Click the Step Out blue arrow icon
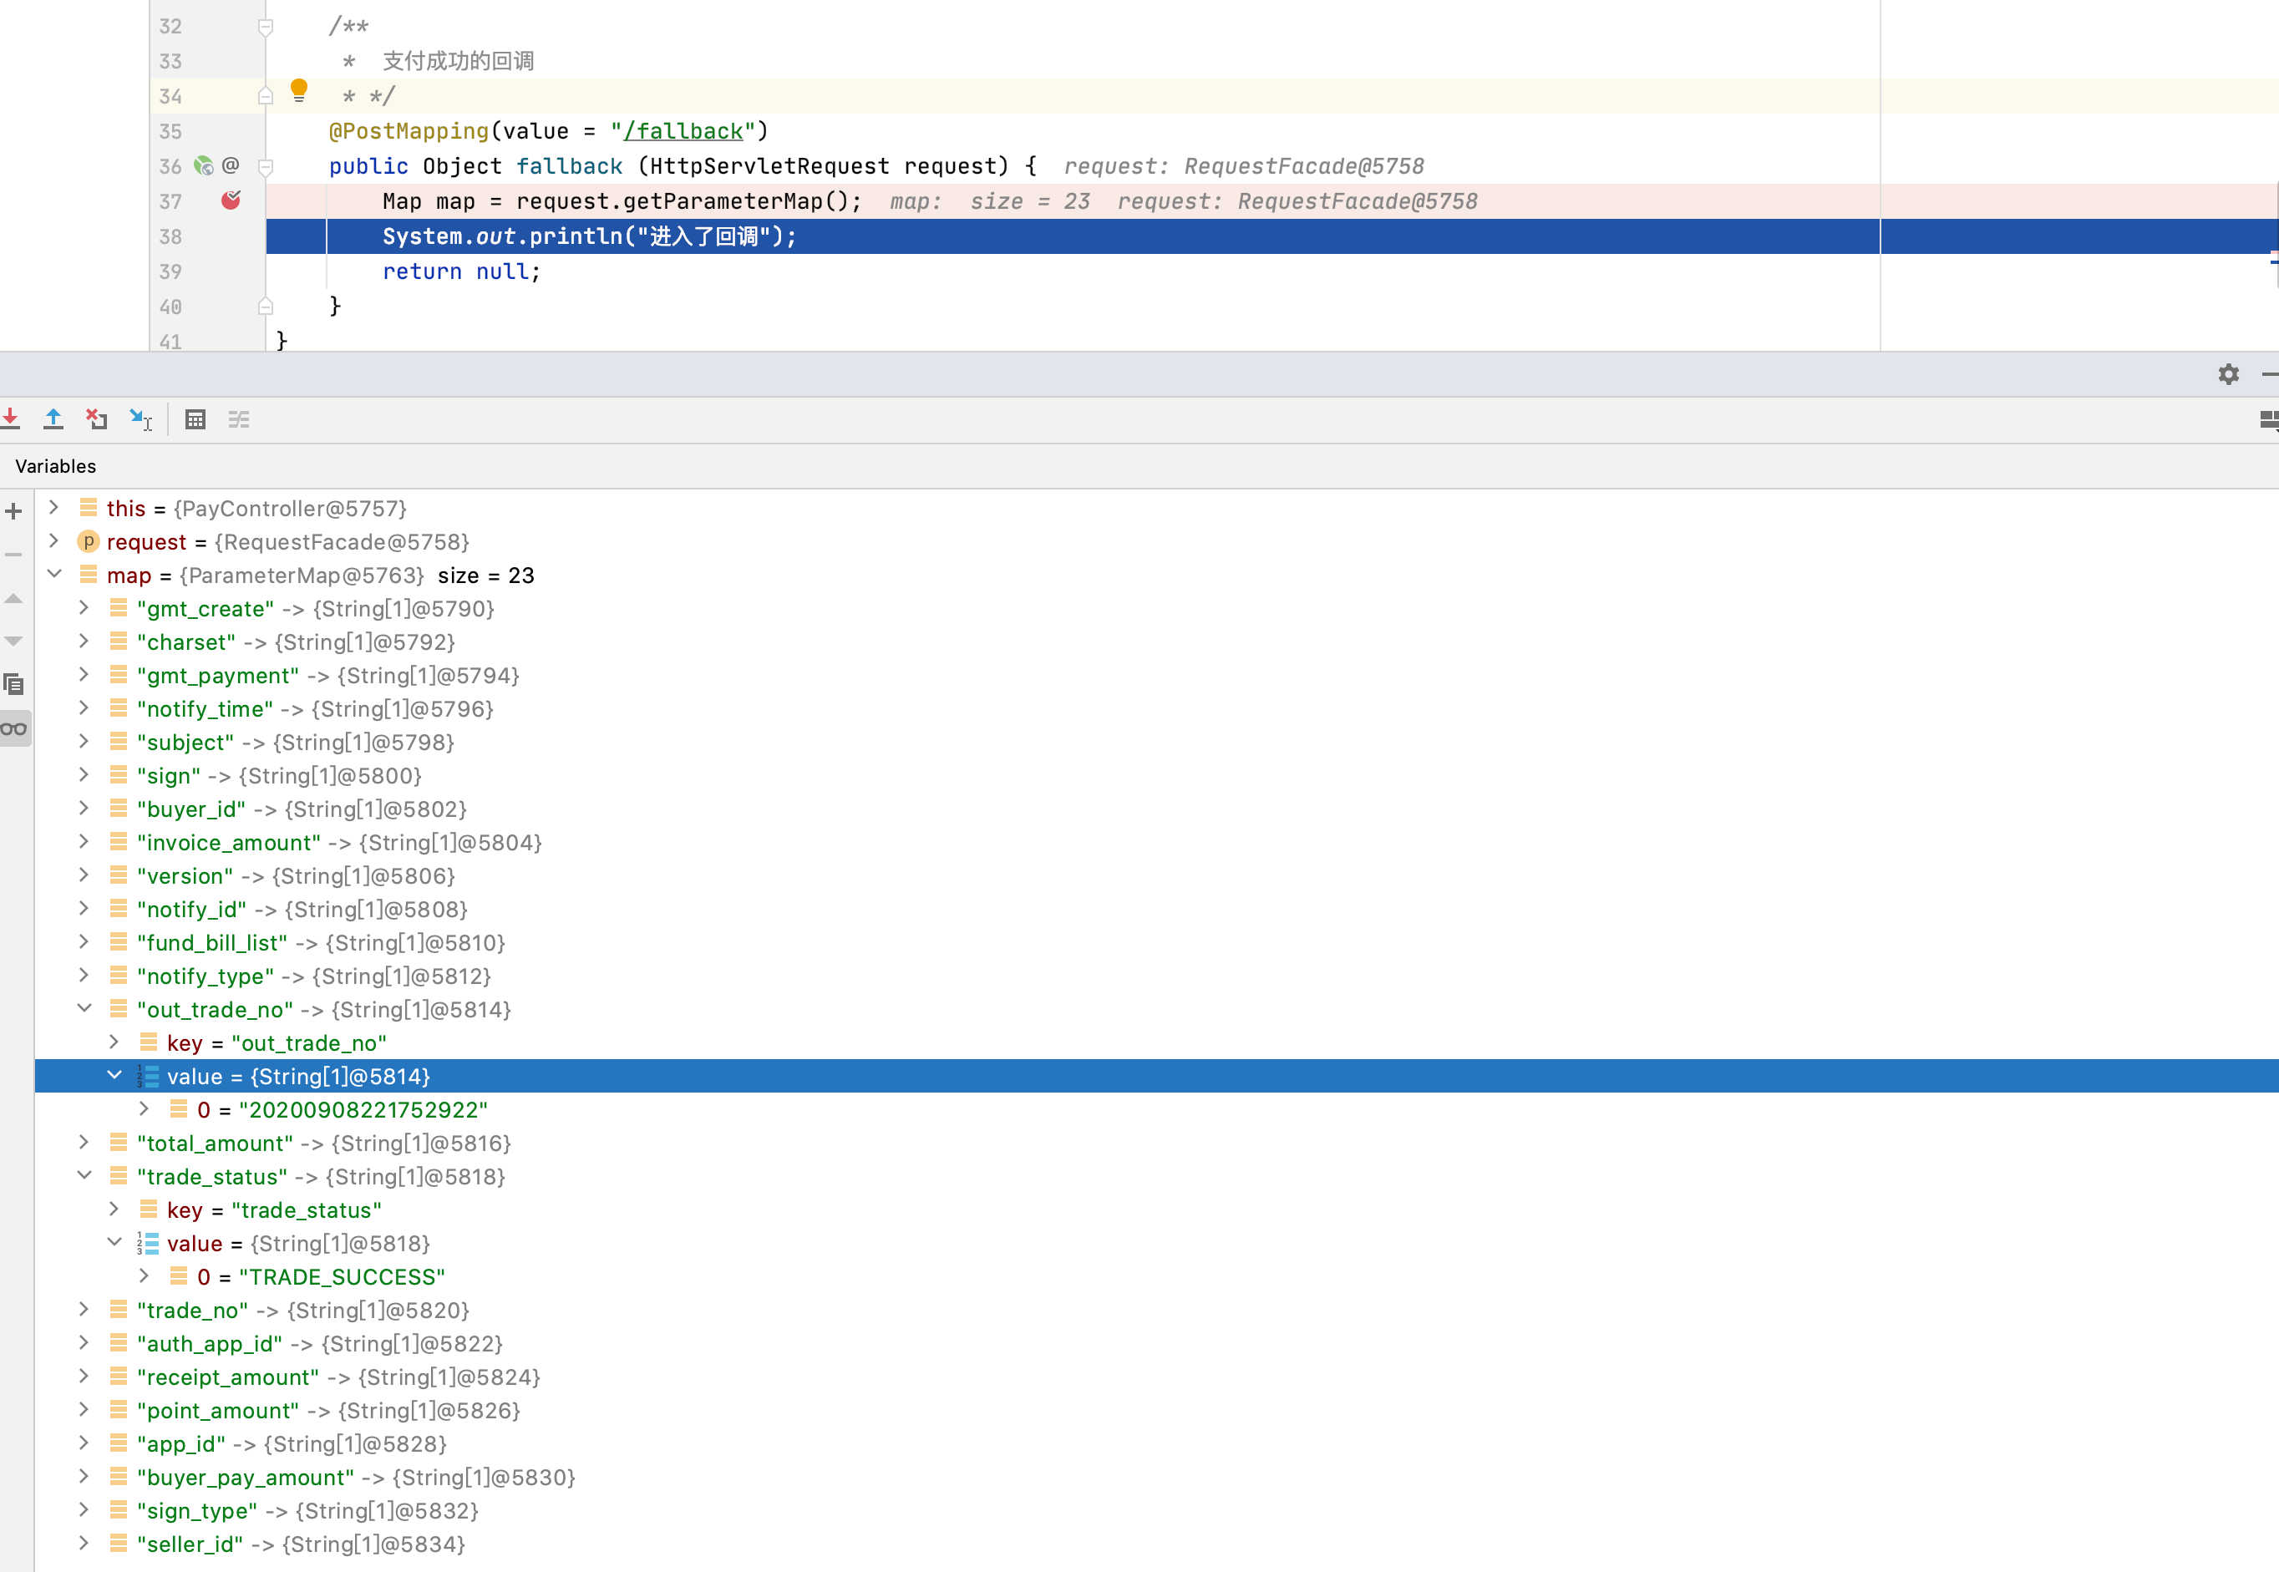Screen dimensions: 2279x1572 pyautogui.click(x=53, y=419)
